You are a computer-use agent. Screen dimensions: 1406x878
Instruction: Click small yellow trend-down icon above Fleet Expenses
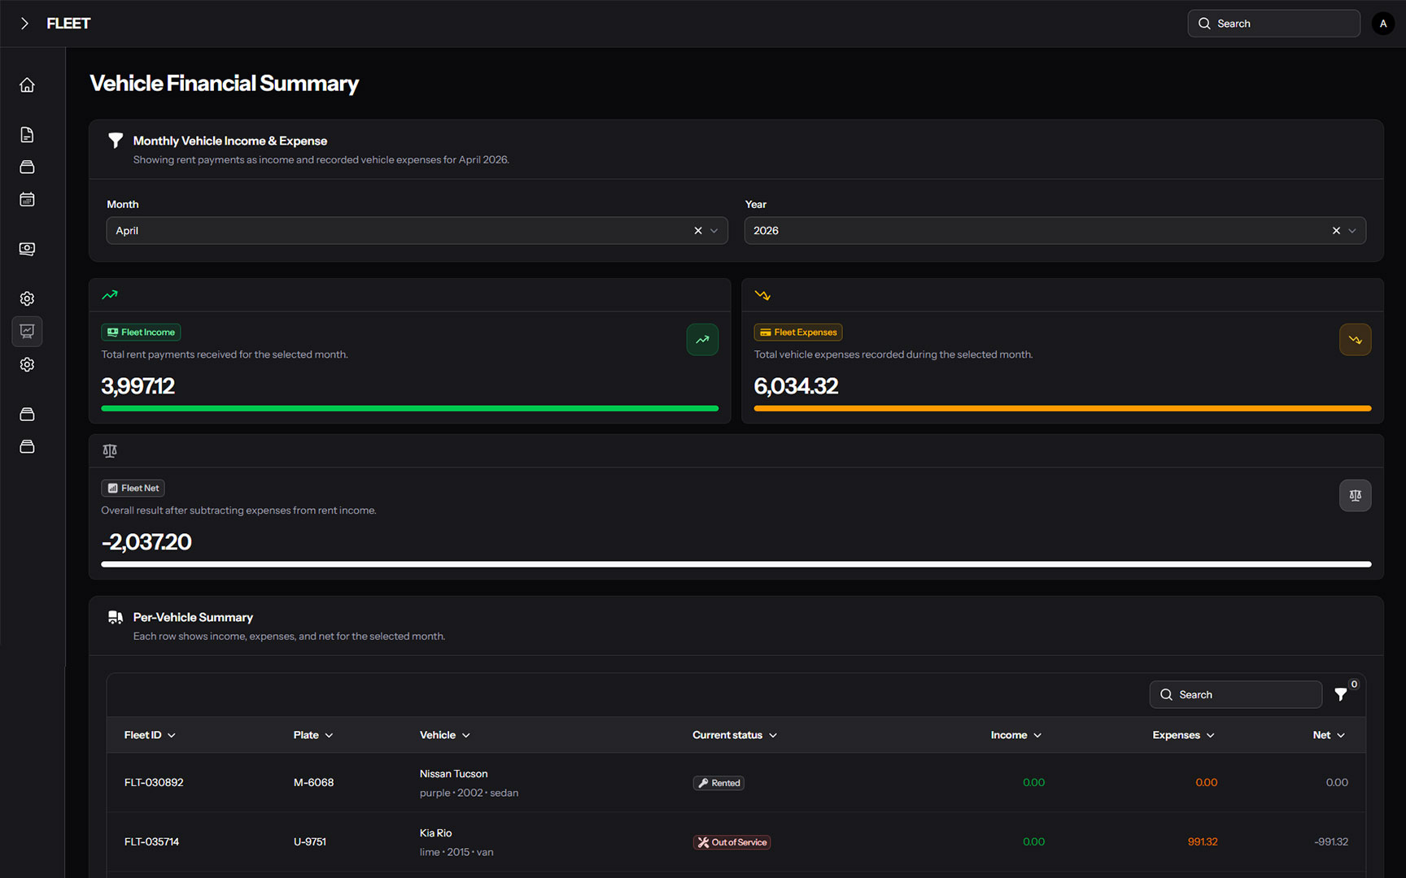click(x=762, y=295)
